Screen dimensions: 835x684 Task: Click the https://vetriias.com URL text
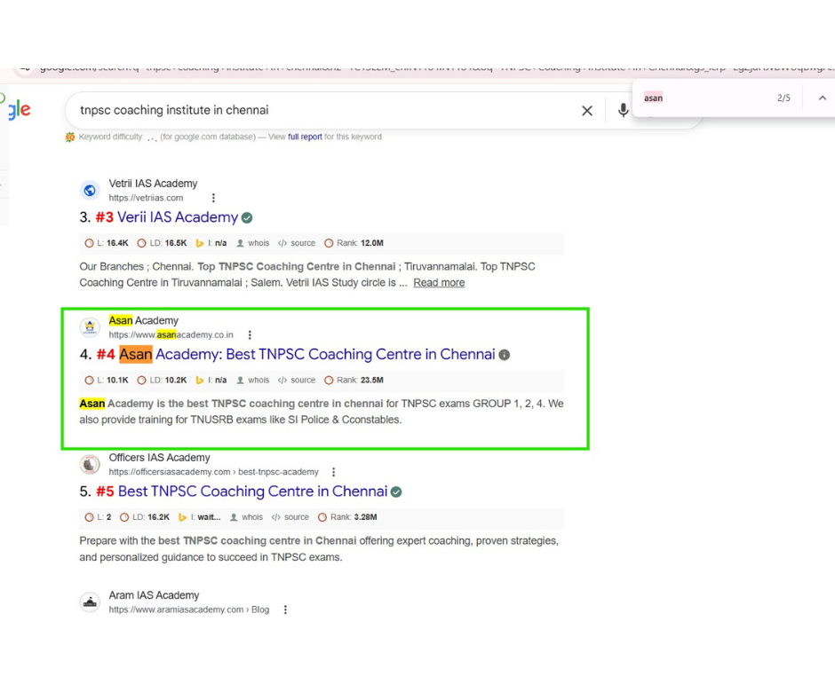coord(146,198)
